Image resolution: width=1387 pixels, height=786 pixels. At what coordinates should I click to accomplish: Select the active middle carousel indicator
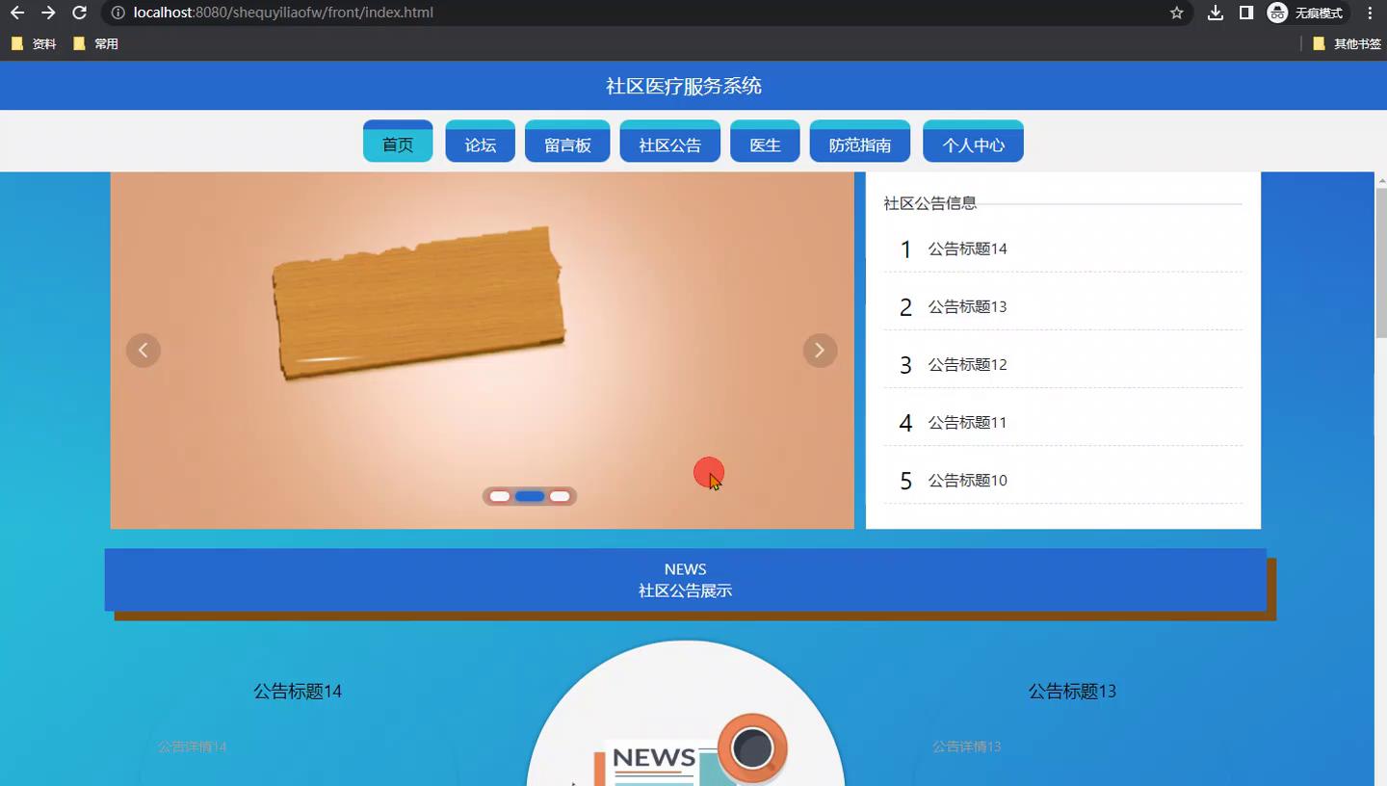(x=530, y=496)
